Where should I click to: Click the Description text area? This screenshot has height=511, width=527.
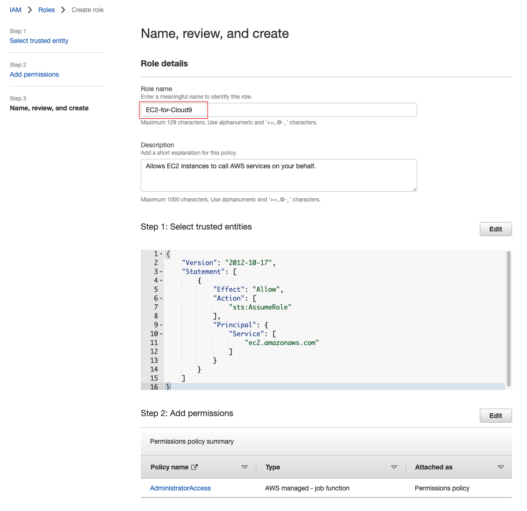(279, 175)
